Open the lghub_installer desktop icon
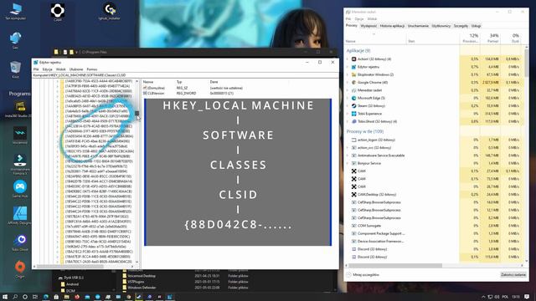536x301 pixels. tap(110, 11)
